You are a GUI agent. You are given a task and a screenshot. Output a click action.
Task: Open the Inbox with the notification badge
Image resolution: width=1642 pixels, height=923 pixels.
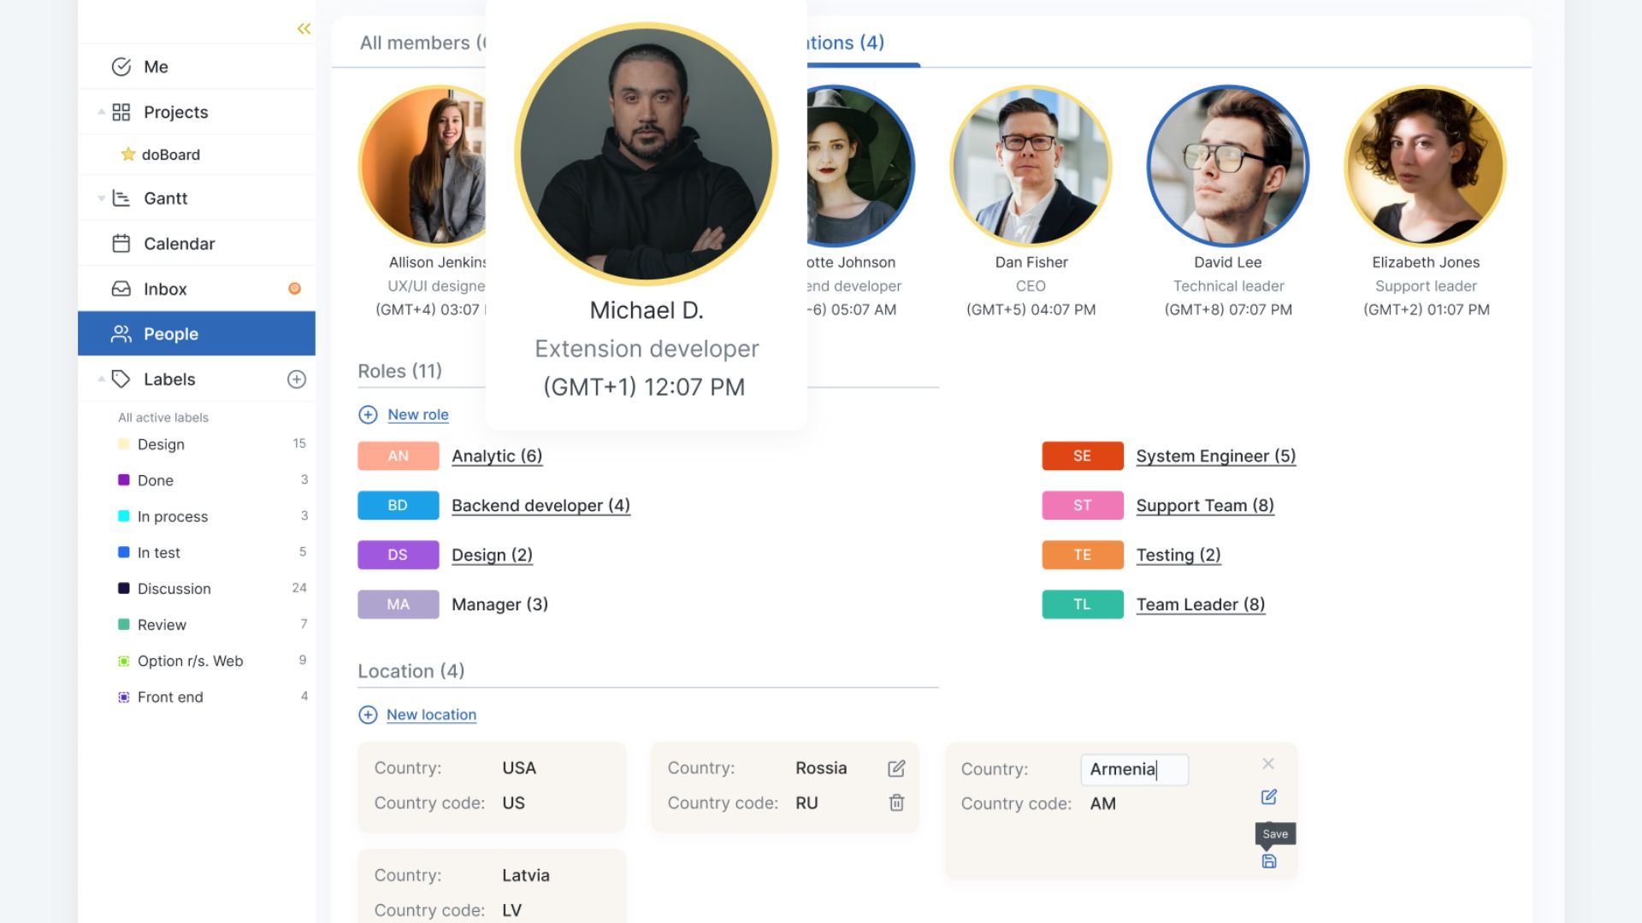(164, 288)
